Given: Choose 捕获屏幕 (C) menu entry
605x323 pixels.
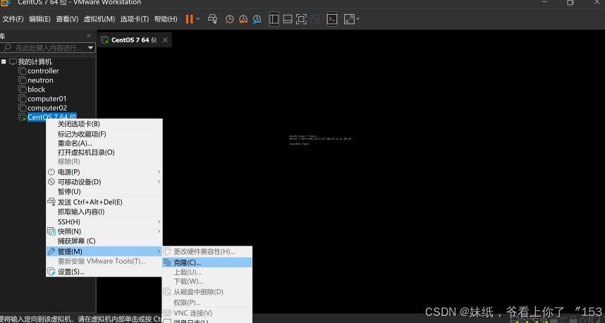Looking at the screenshot, I should 104,240.
